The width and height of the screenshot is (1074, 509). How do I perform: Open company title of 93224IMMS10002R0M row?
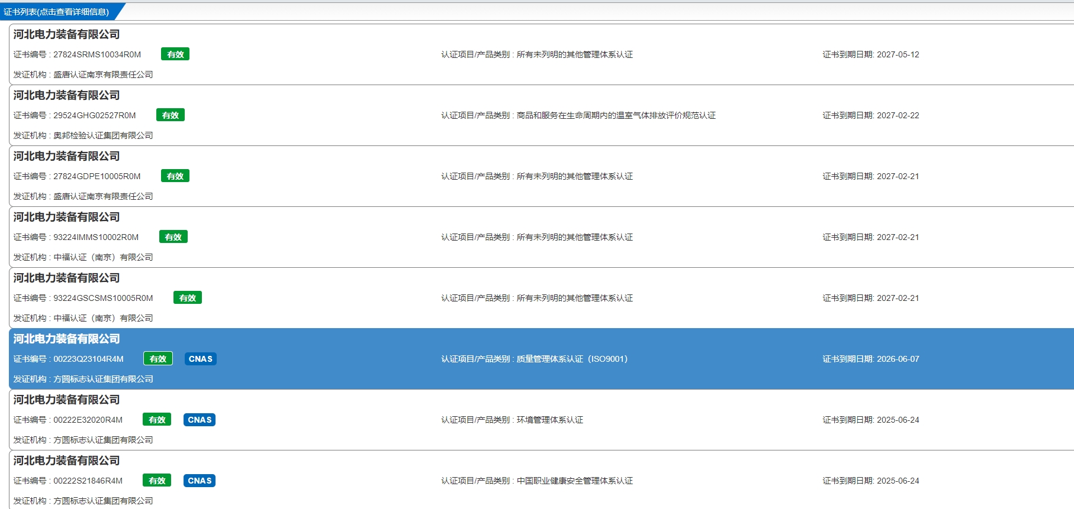click(x=67, y=218)
